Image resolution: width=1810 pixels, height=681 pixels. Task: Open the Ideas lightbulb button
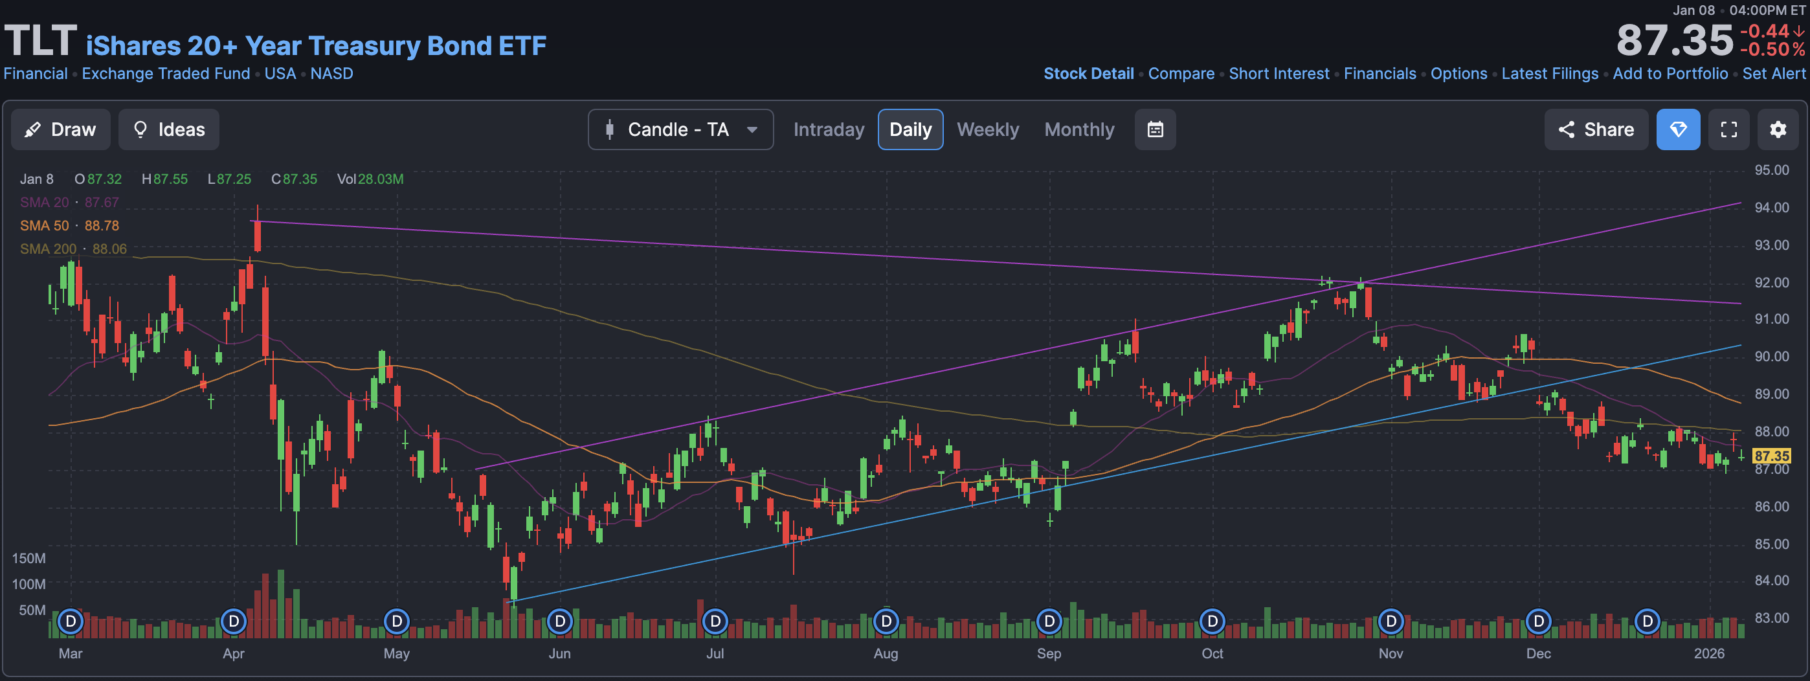click(168, 129)
